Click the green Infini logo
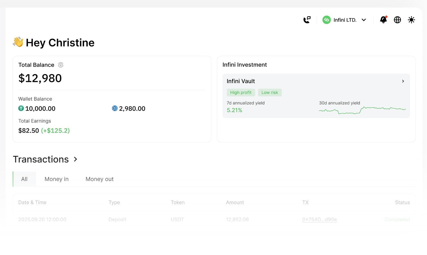Viewport: 427px width, 255px height. (x=326, y=20)
